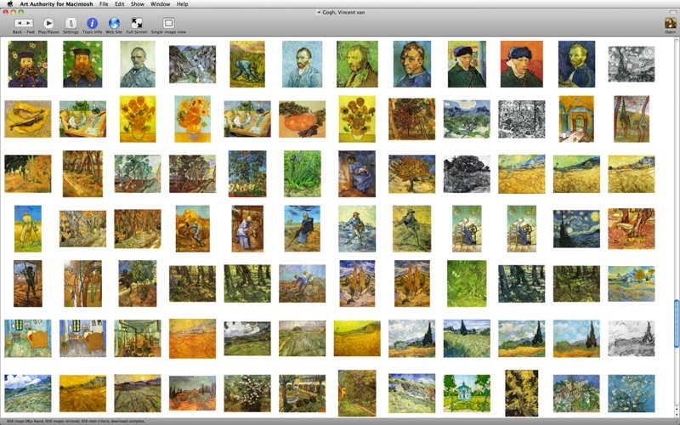
Task: Open self-portrait with bandaged ear on orange-red background
Action: coord(521,65)
